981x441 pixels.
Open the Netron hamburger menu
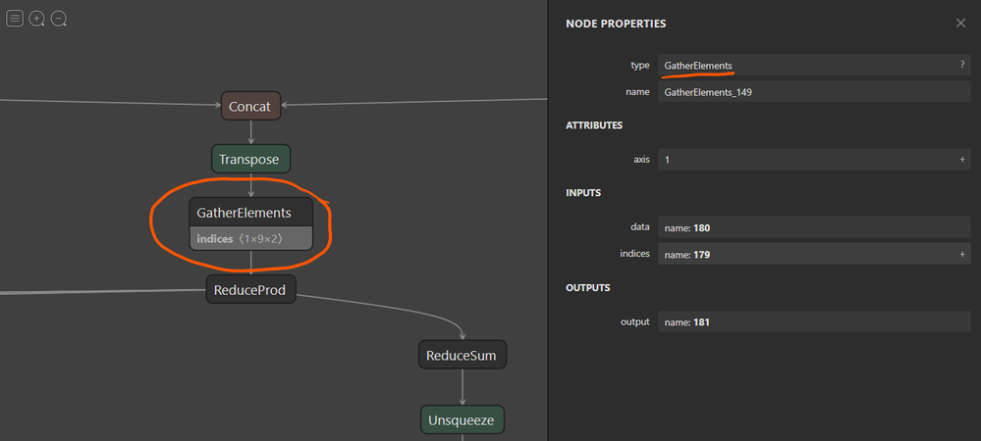pos(15,19)
